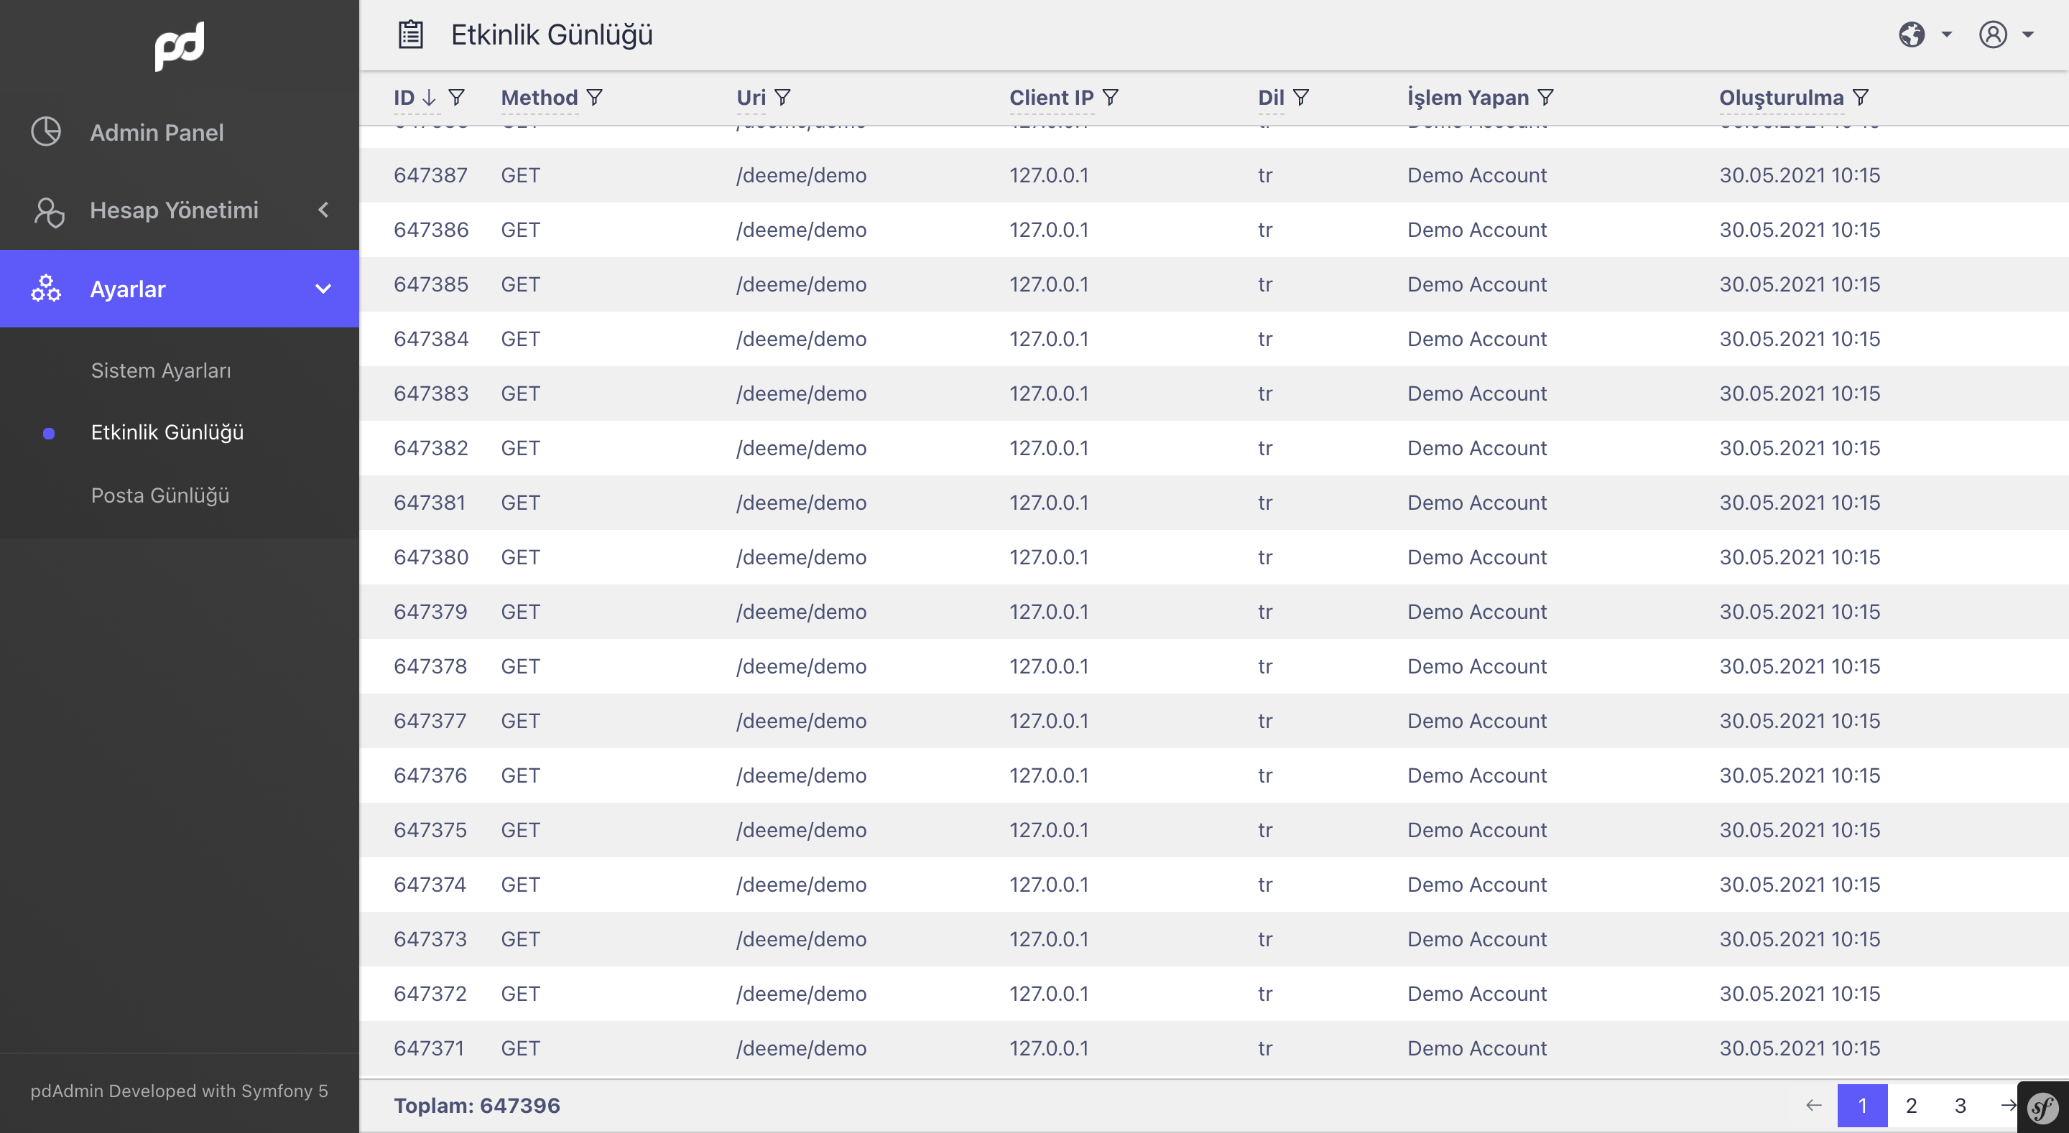Open the Hesap Yönetimi menu item
This screenshot has height=1133, width=2069.
179,210
